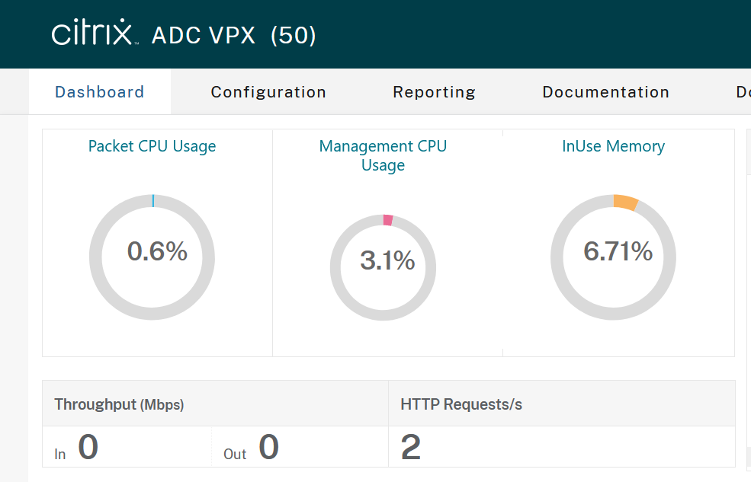Select the 3.1% Management CPU value
The height and width of the screenshot is (482, 751).
[x=387, y=261]
